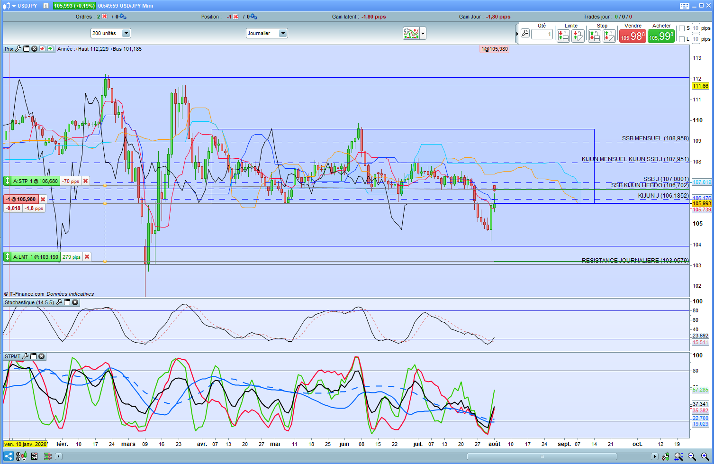The width and height of the screenshot is (714, 464).
Task: Enable the S stop checkbox
Action: [x=682, y=28]
